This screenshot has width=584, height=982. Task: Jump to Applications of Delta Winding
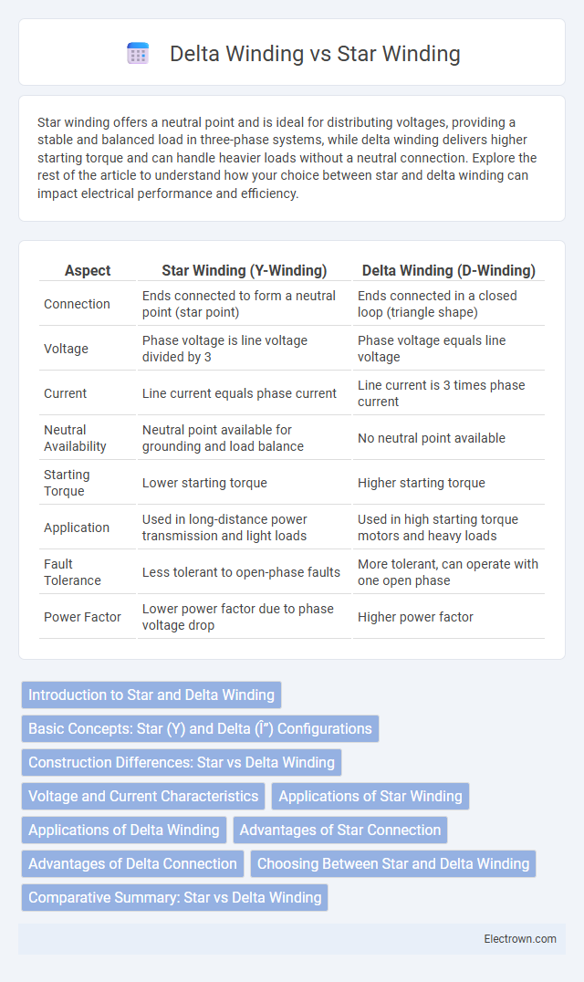124,831
